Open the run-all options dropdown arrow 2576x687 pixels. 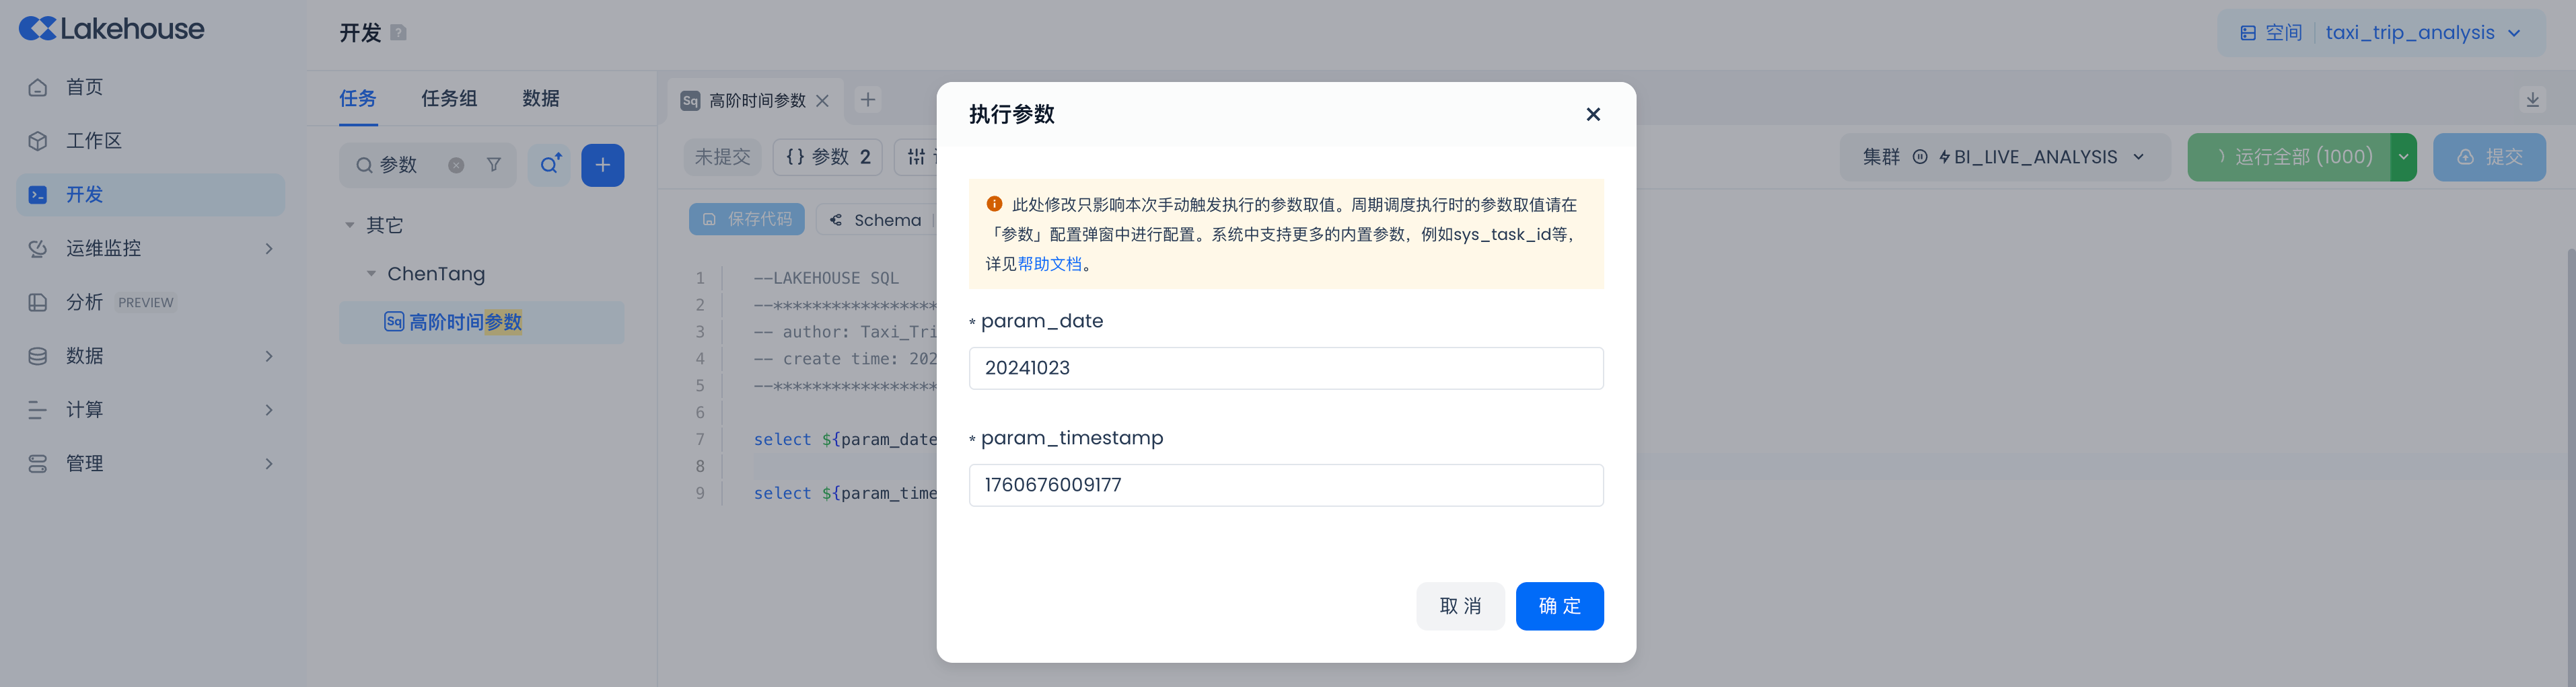point(2403,157)
